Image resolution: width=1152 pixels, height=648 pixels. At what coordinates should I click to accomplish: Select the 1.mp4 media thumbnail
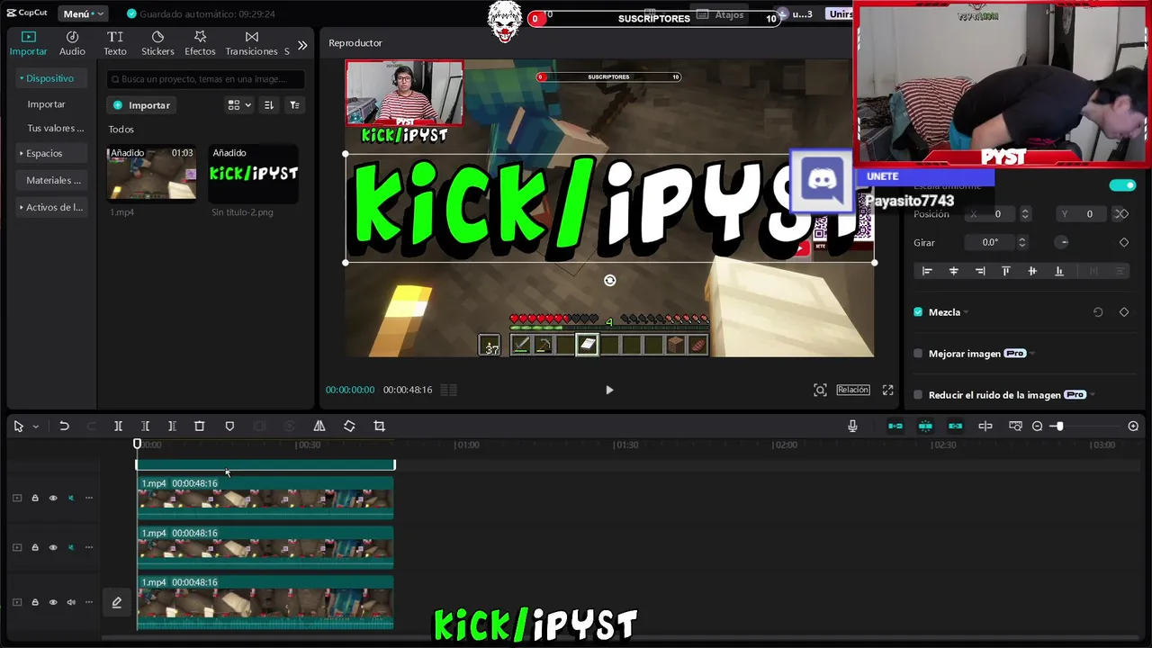point(151,173)
